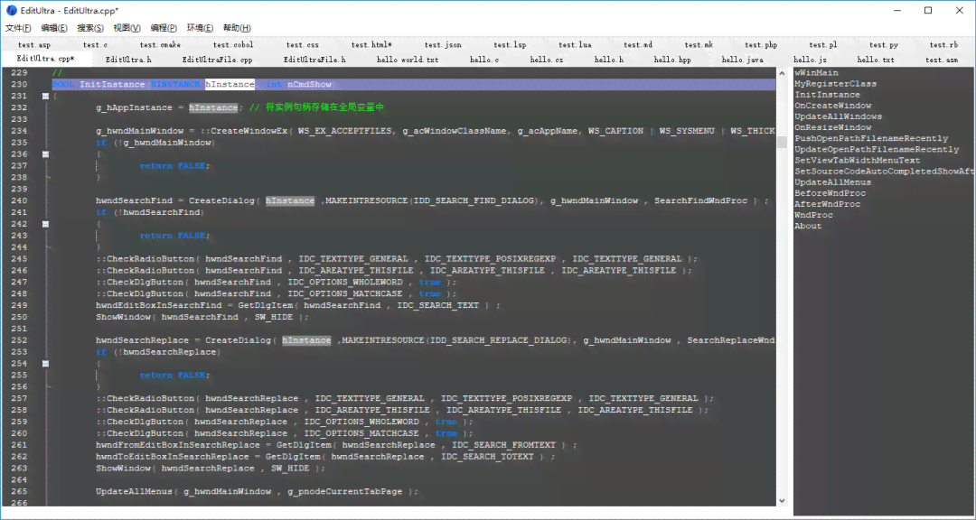Switch to the test.pl tab
This screenshot has width=976, height=520.
click(x=823, y=45)
